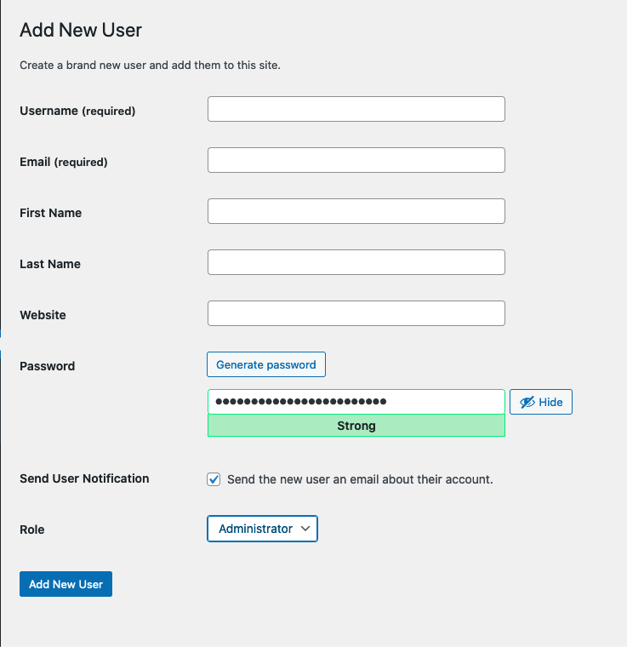Click the Generate password button
627x647 pixels.
point(266,364)
